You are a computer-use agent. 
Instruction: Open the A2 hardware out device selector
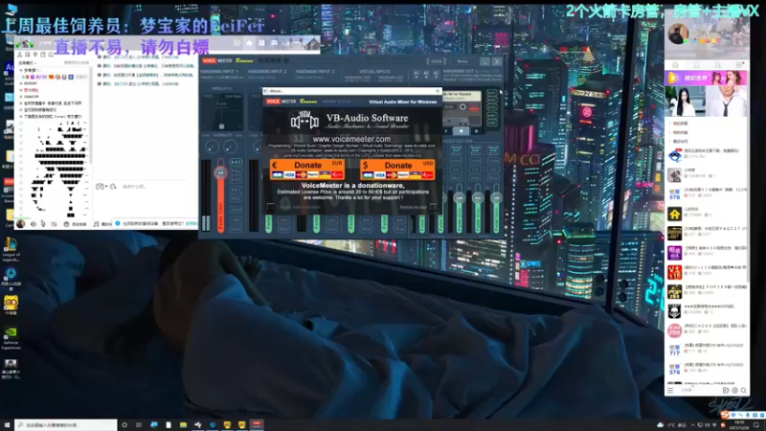point(426,74)
